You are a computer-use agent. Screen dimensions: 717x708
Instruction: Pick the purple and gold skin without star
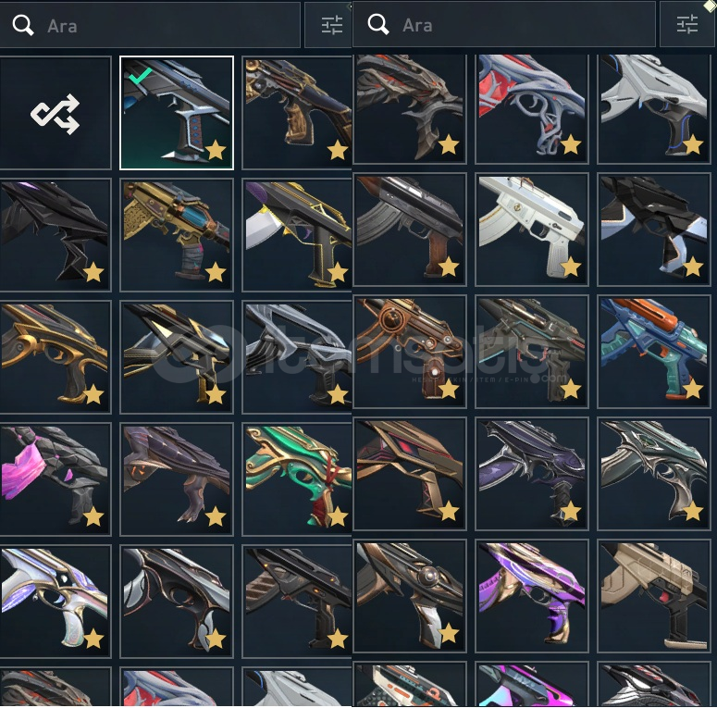[532, 596]
